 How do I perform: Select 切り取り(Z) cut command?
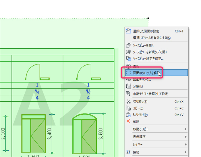(x=156, y=102)
